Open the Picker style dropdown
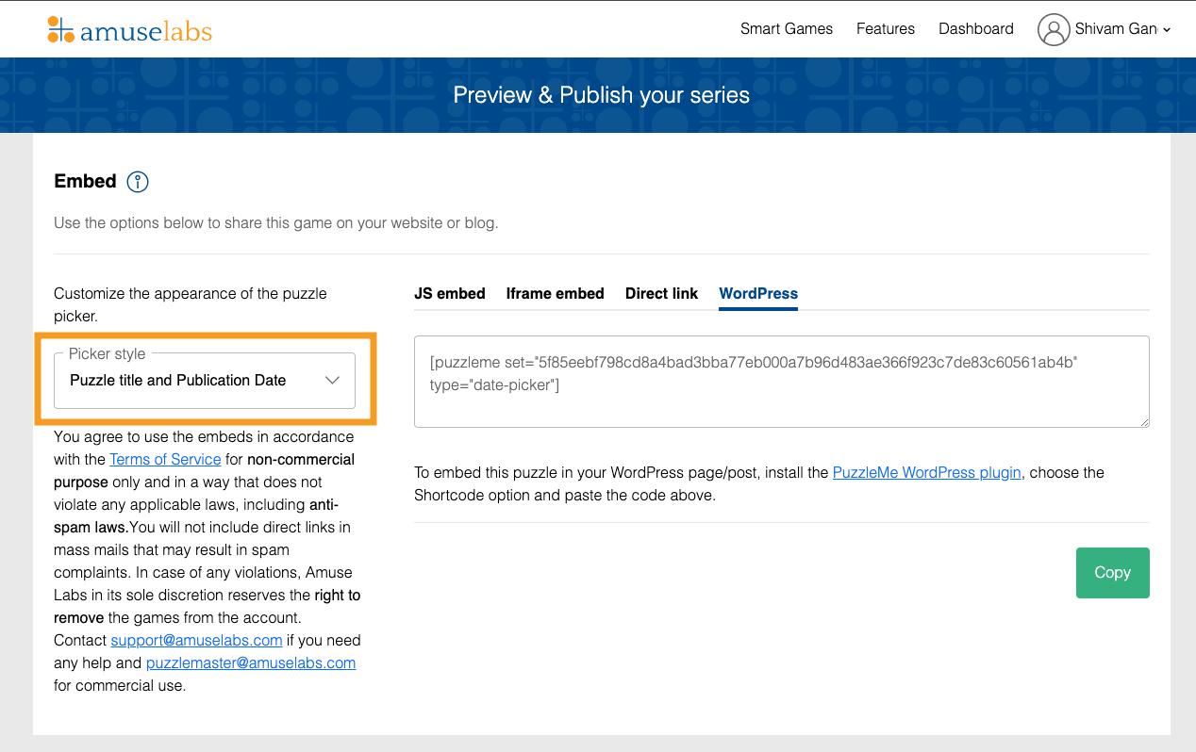 [205, 381]
